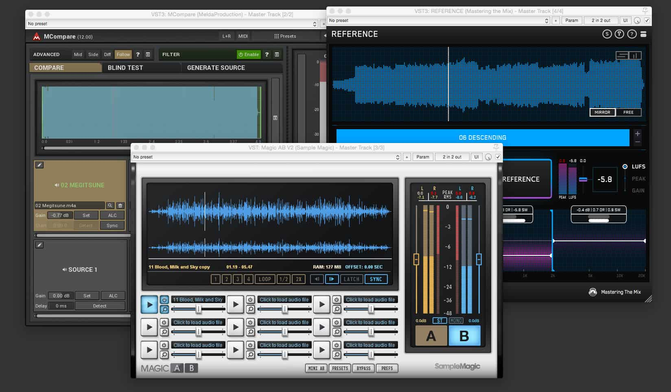Image resolution: width=671 pixels, height=392 pixels.
Task: Open the MIDI settings in MCompare
Action: pyautogui.click(x=243, y=36)
